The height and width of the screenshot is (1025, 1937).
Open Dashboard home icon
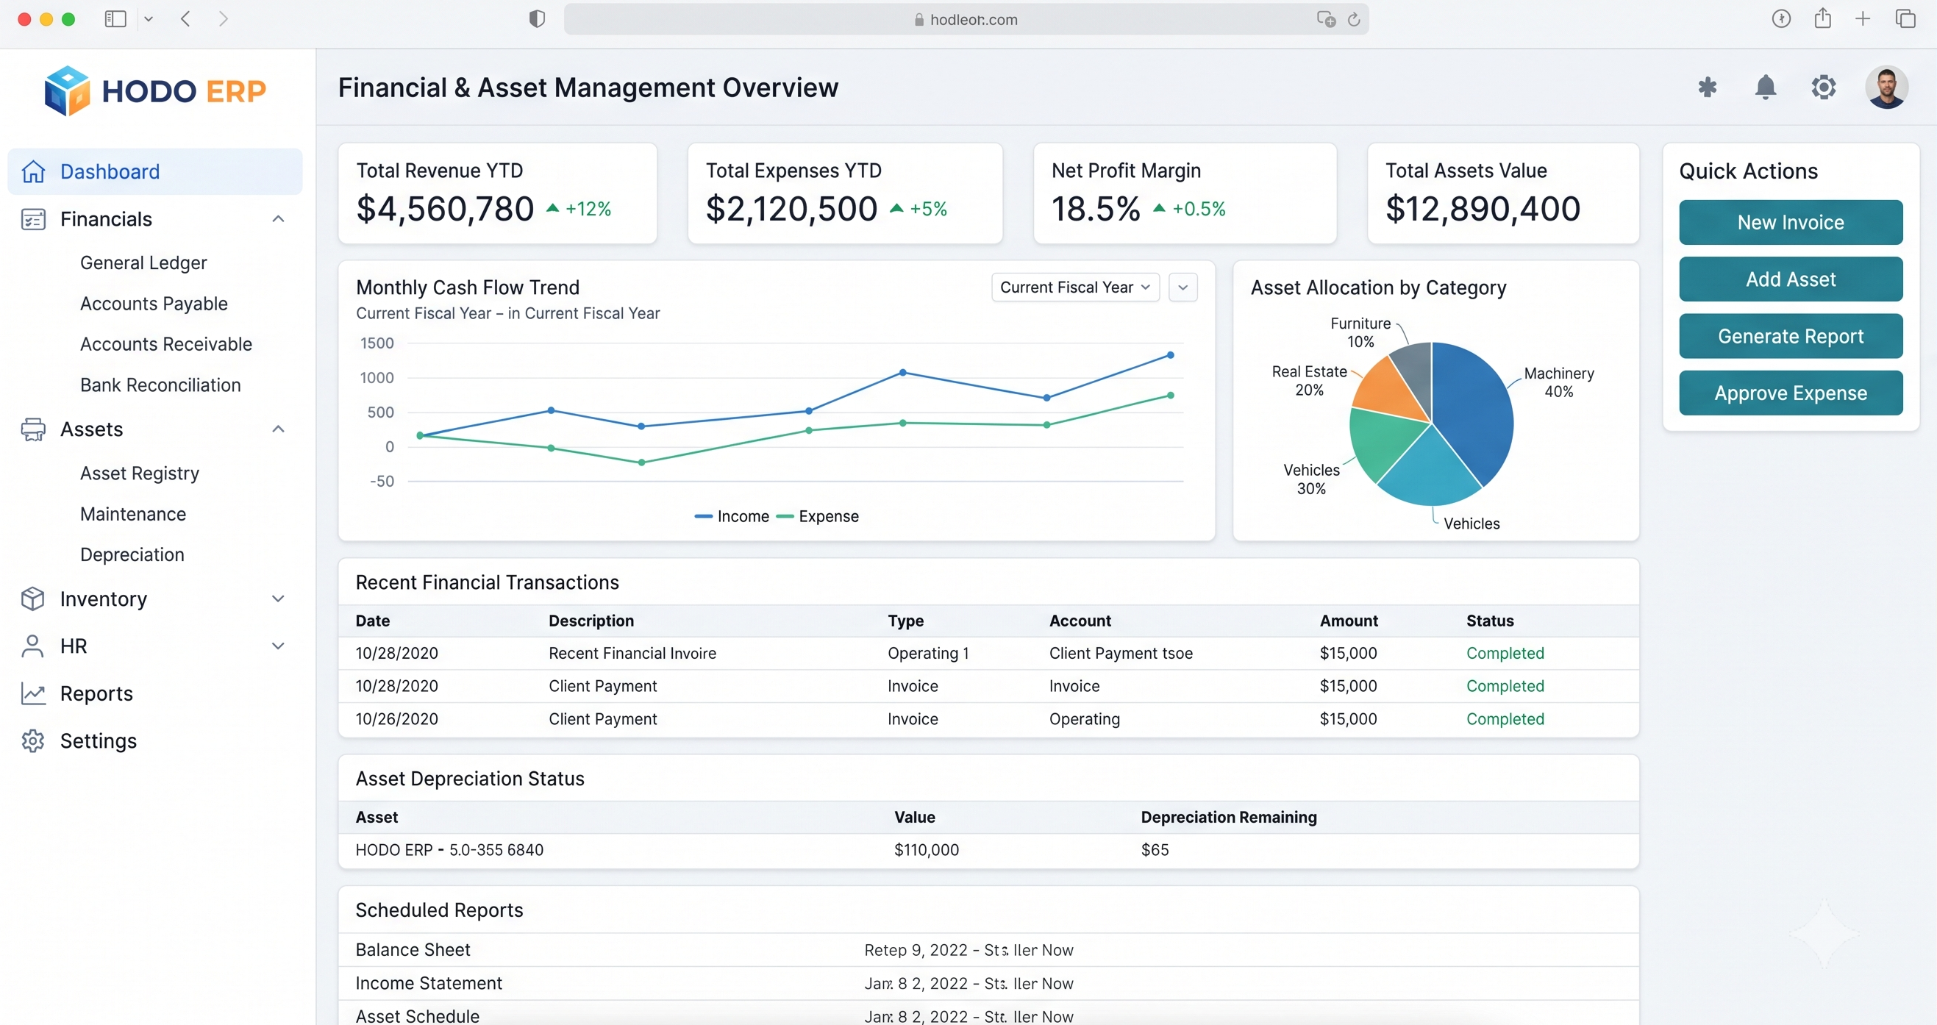[33, 171]
